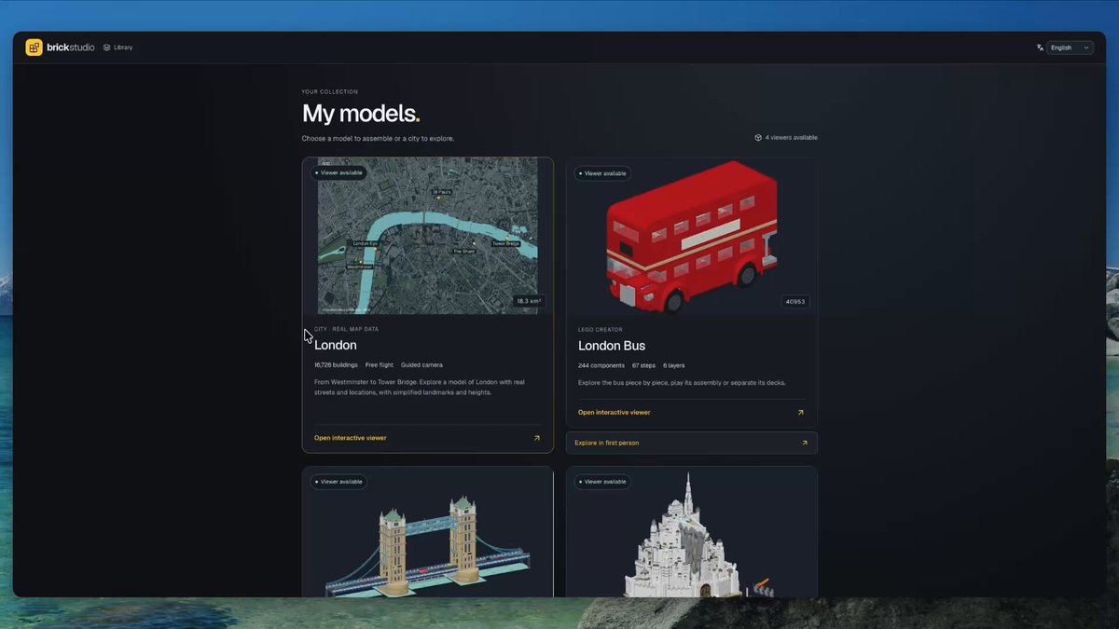Click the Library stack icon

(106, 48)
